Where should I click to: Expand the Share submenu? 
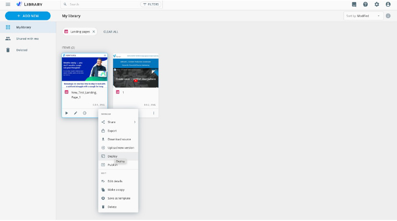point(118,122)
